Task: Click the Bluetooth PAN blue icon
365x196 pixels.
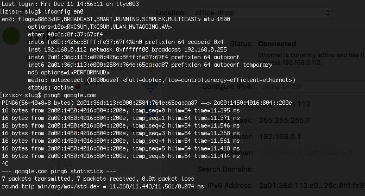Action: click(x=150, y=112)
